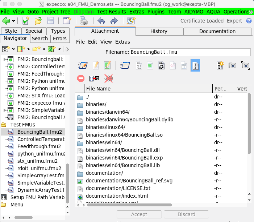This screenshot has width=254, height=222.
Task: Expand the FMI3: SimpleVariable tree node
Action: pos(5,110)
